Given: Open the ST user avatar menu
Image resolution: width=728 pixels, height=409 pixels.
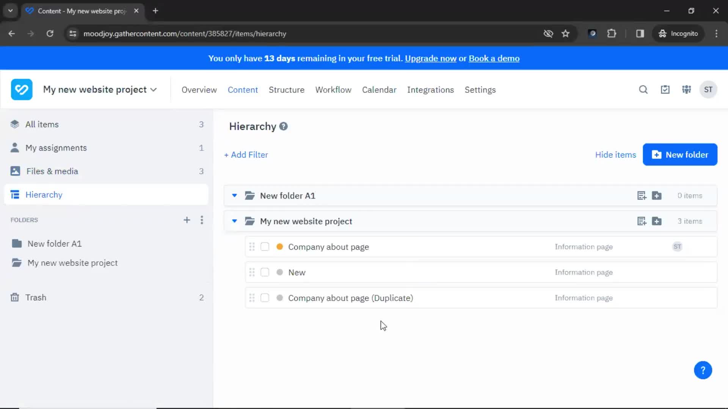Looking at the screenshot, I should pyautogui.click(x=708, y=90).
